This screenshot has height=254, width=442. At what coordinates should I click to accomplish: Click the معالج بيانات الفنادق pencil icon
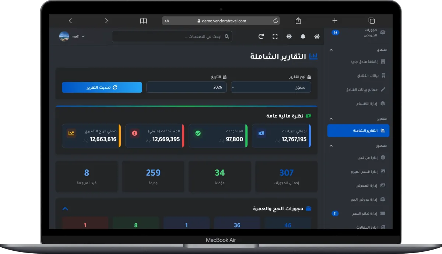tap(383, 89)
